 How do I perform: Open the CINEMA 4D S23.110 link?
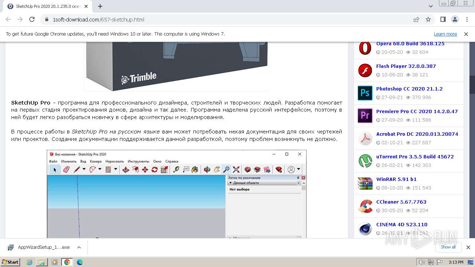pos(402,225)
